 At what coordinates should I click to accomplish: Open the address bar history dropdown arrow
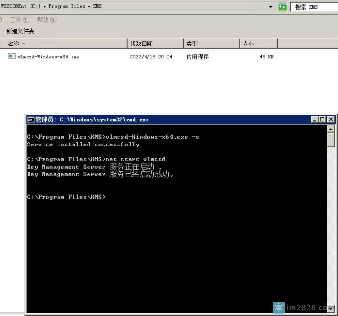point(270,7)
